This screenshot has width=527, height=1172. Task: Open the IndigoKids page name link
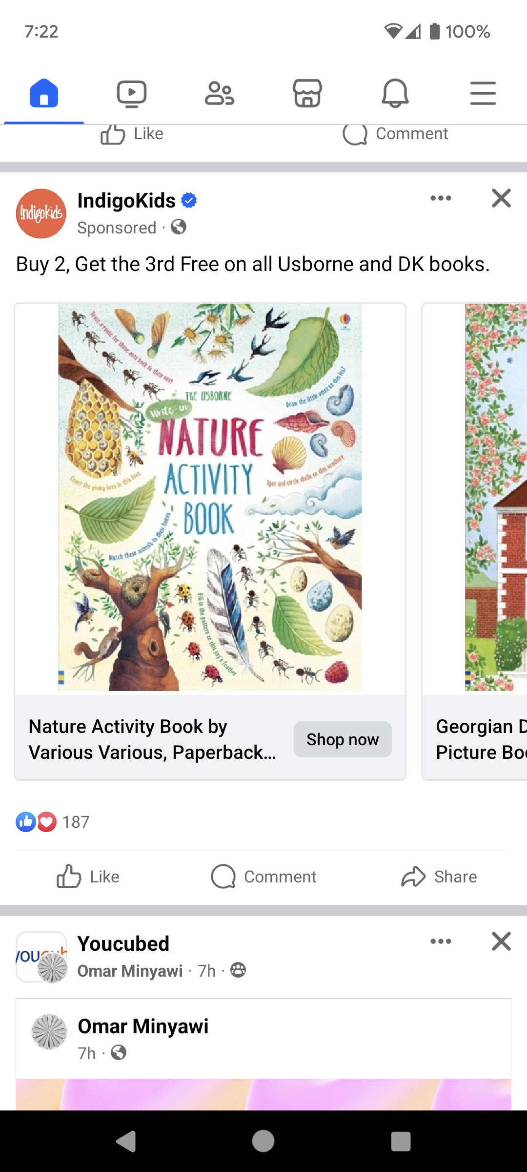126,201
